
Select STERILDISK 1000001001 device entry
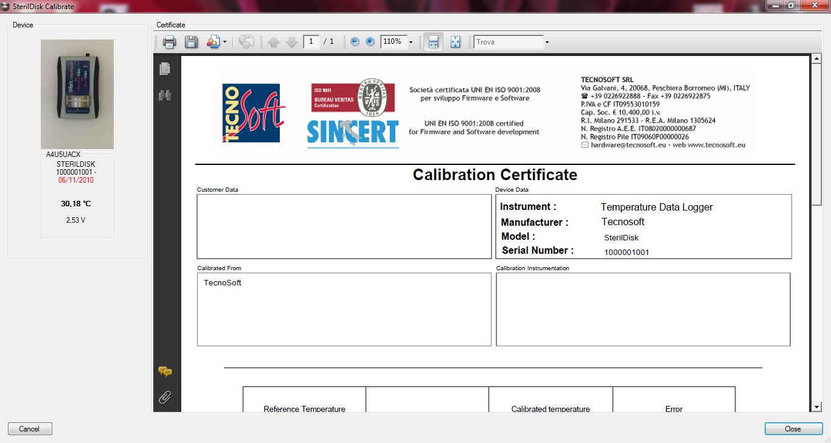[x=76, y=169]
